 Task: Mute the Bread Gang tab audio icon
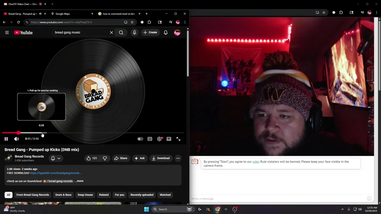pyautogui.click(x=40, y=14)
